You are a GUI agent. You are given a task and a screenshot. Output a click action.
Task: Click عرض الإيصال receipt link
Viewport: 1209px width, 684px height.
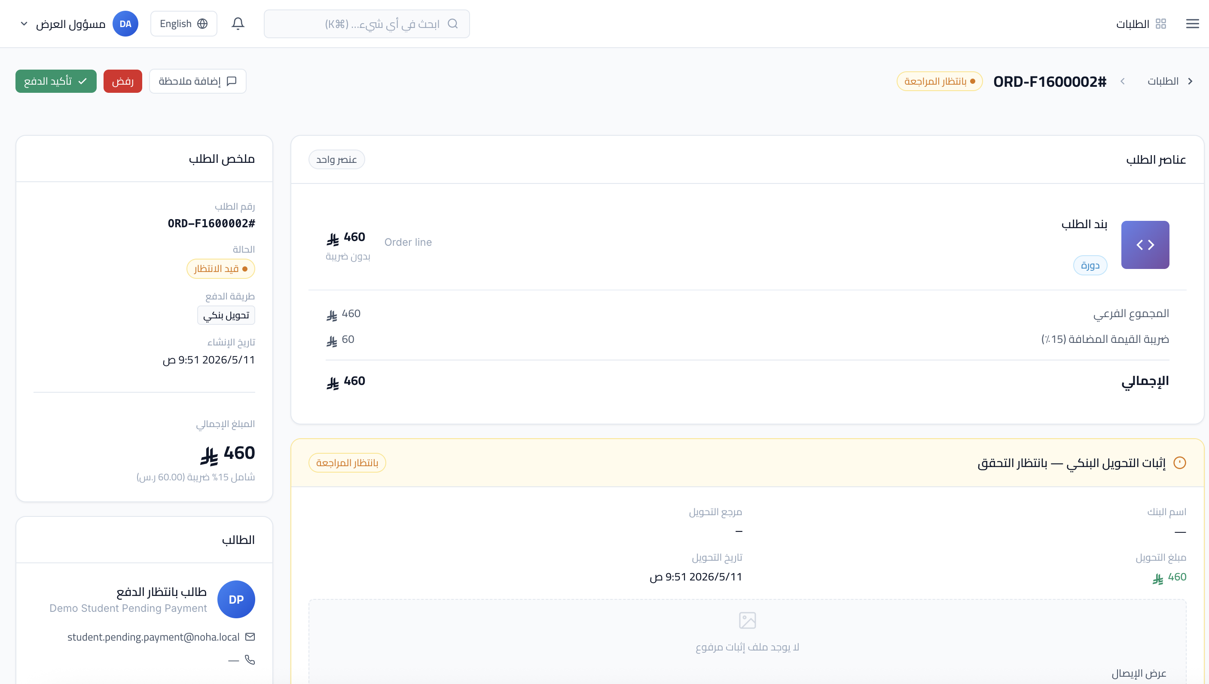pos(1139,673)
